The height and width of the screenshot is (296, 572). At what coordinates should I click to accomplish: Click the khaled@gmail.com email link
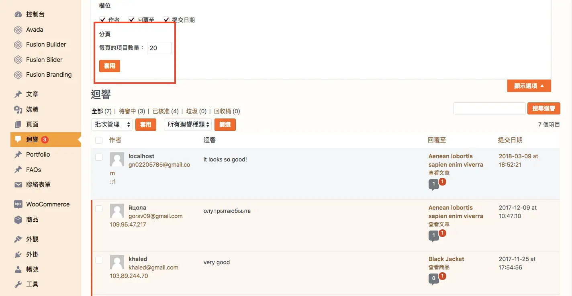[153, 267]
